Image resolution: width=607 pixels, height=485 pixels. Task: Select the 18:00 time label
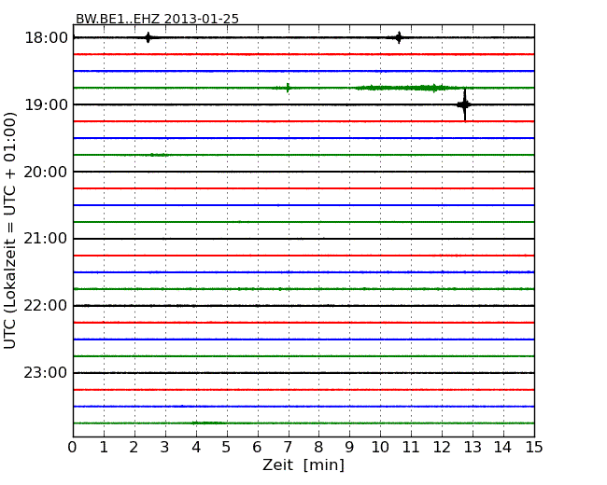[47, 38]
